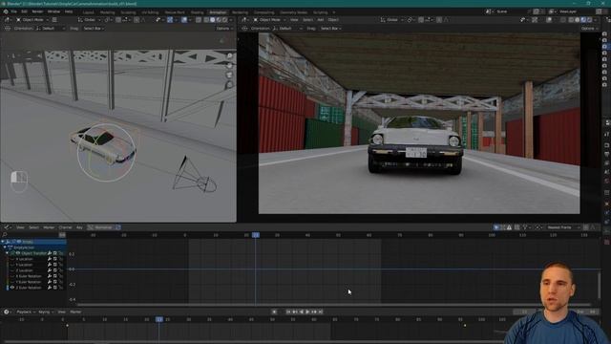Screen dimensions: 611x344
Task: Toggle perspective/orthographic gizmo in left viewport
Action: coord(229,85)
